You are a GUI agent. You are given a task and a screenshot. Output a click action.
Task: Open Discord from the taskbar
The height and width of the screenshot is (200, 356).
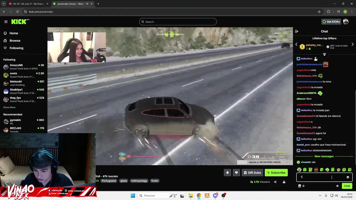point(215,196)
